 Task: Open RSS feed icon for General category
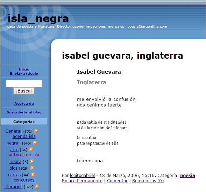[x=36, y=131]
